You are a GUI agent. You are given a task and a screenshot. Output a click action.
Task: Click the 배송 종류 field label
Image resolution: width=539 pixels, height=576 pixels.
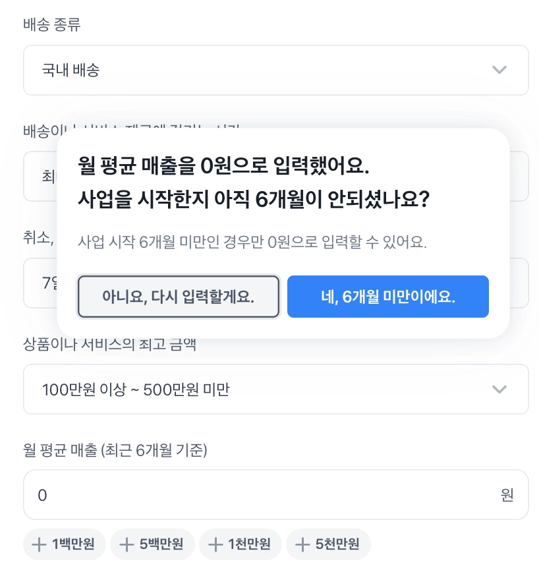(52, 24)
